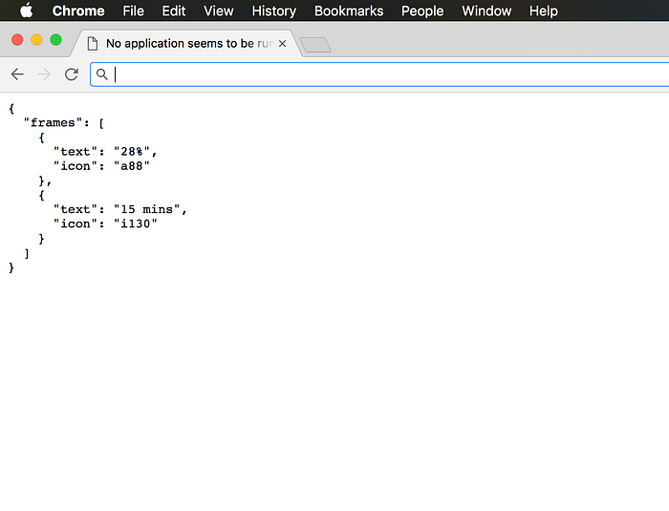Screen dimensions: 669x511
Task: Open the Help menu
Action: [544, 11]
